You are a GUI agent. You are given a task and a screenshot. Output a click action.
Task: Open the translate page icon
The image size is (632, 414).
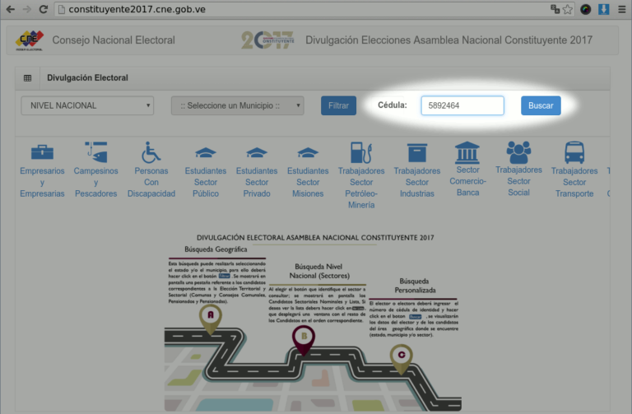[555, 9]
